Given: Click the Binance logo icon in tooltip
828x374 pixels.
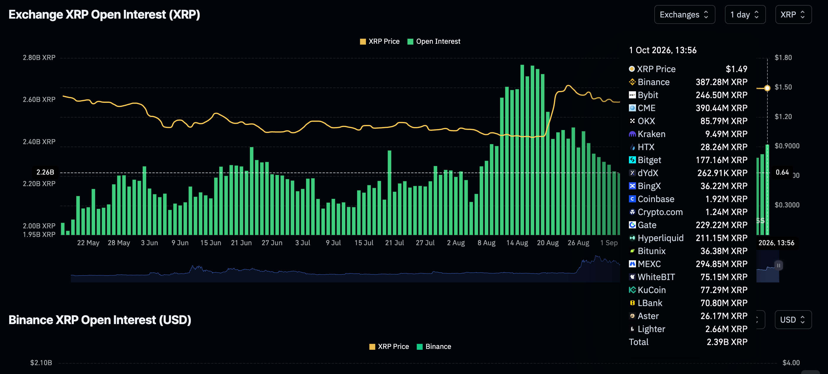Looking at the screenshot, I should click(x=632, y=82).
